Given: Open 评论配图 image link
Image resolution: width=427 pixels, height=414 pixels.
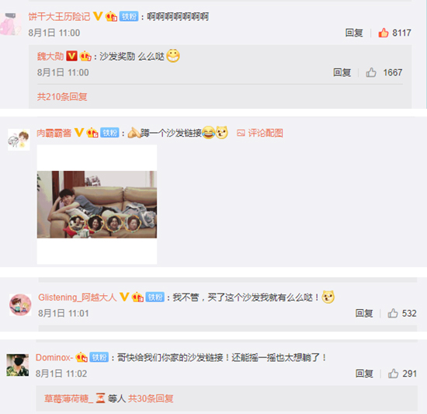Looking at the screenshot, I should [x=260, y=133].
